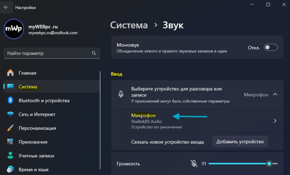The image size is (290, 175).
Task: Toggle the Монозвук switch
Action: 271,47
